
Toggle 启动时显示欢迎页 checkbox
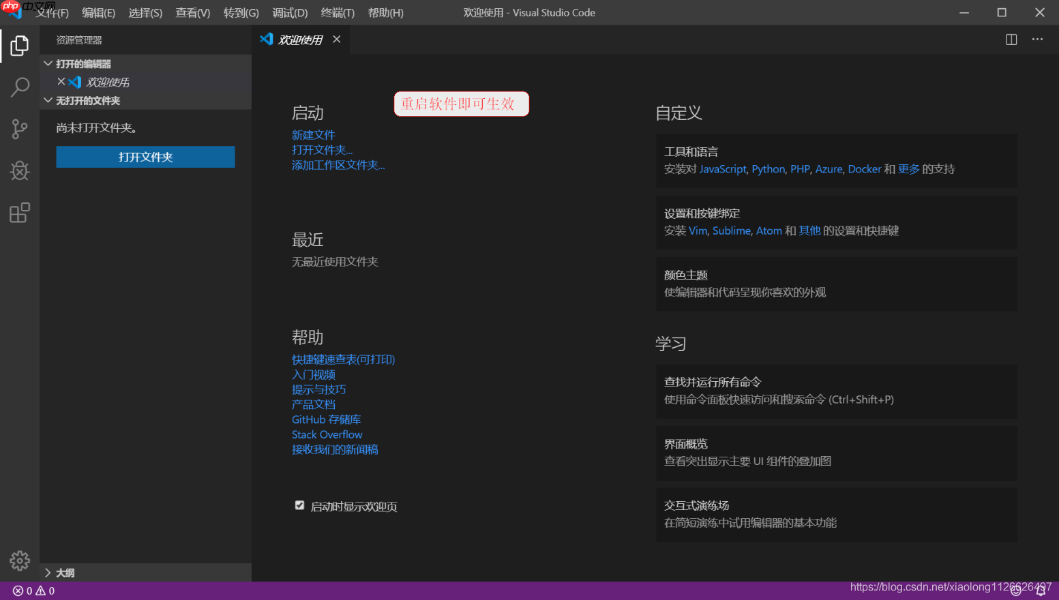click(299, 505)
